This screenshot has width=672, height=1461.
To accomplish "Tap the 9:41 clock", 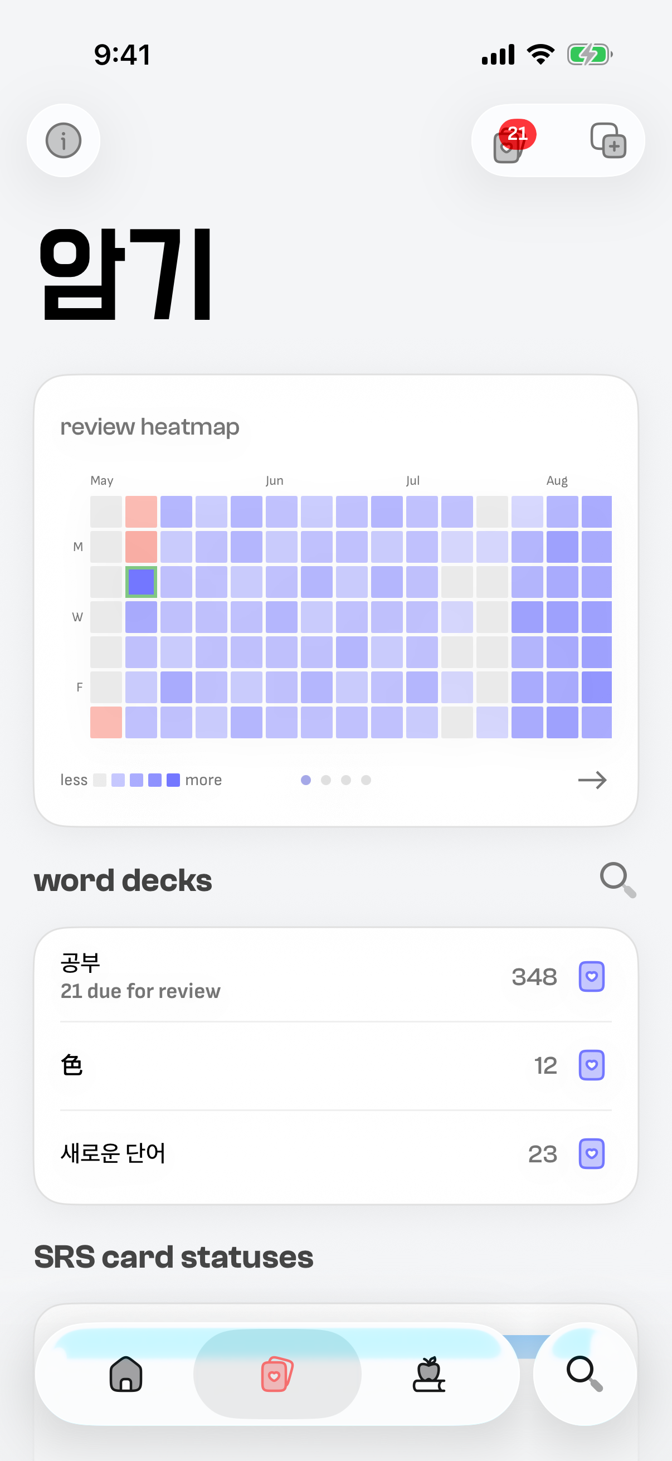I will [123, 55].
